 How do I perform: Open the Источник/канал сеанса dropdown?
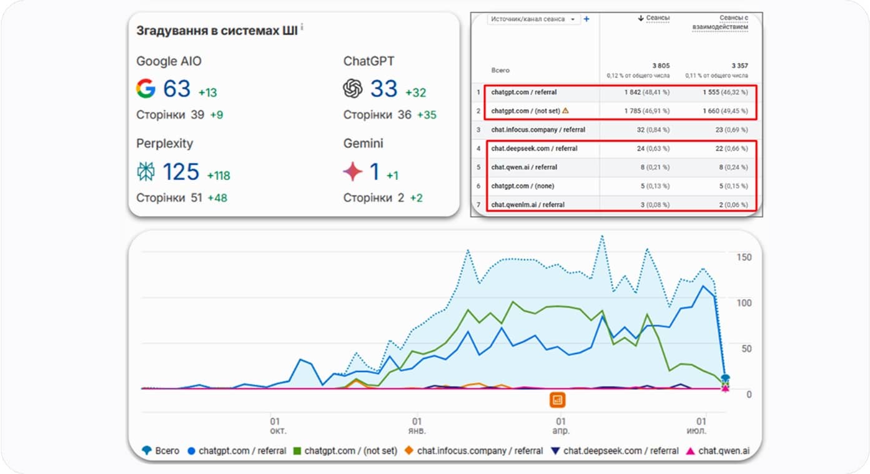click(534, 19)
